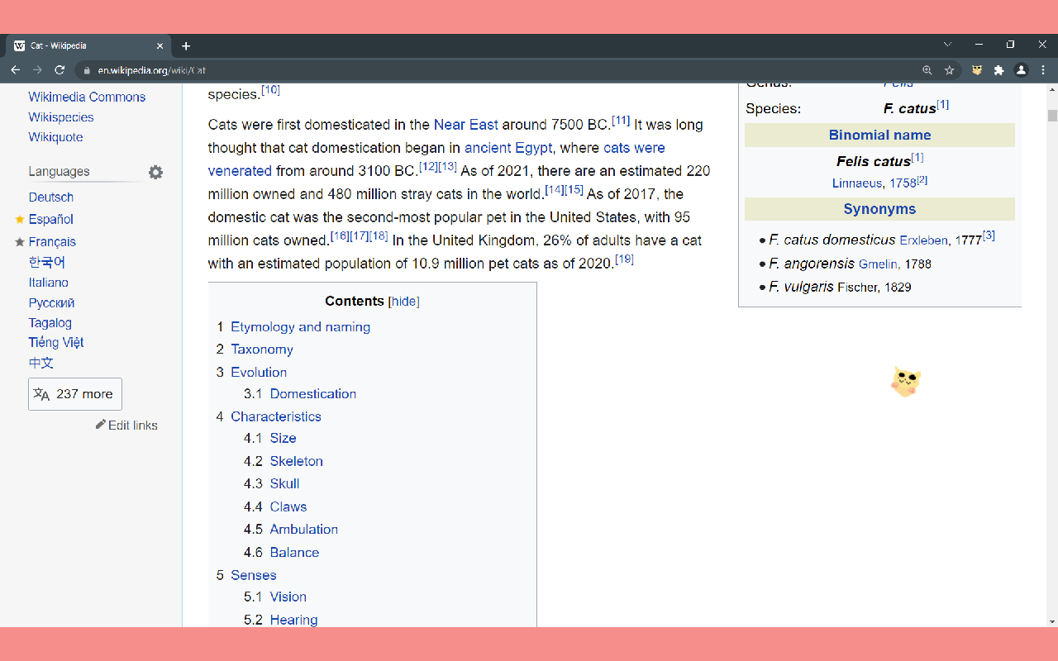Jump to Vision subsection

[288, 597]
